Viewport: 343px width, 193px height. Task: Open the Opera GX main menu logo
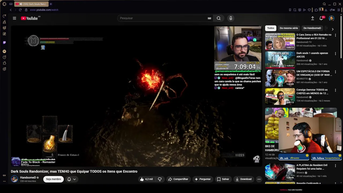coord(4,4)
